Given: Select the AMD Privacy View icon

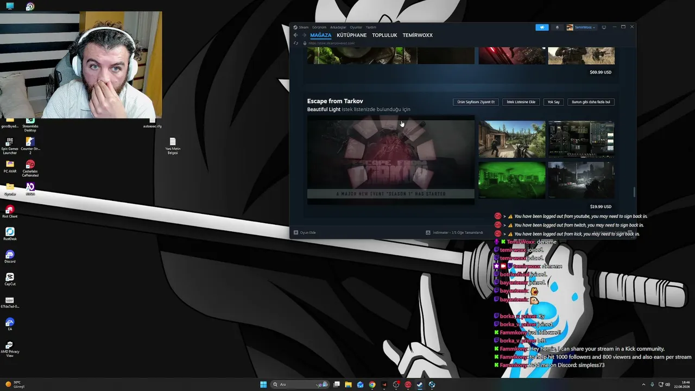Looking at the screenshot, I should (x=10, y=349).
